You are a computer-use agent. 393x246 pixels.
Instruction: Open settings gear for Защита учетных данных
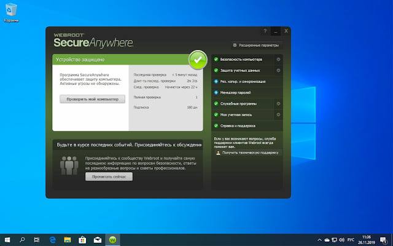coord(278,71)
